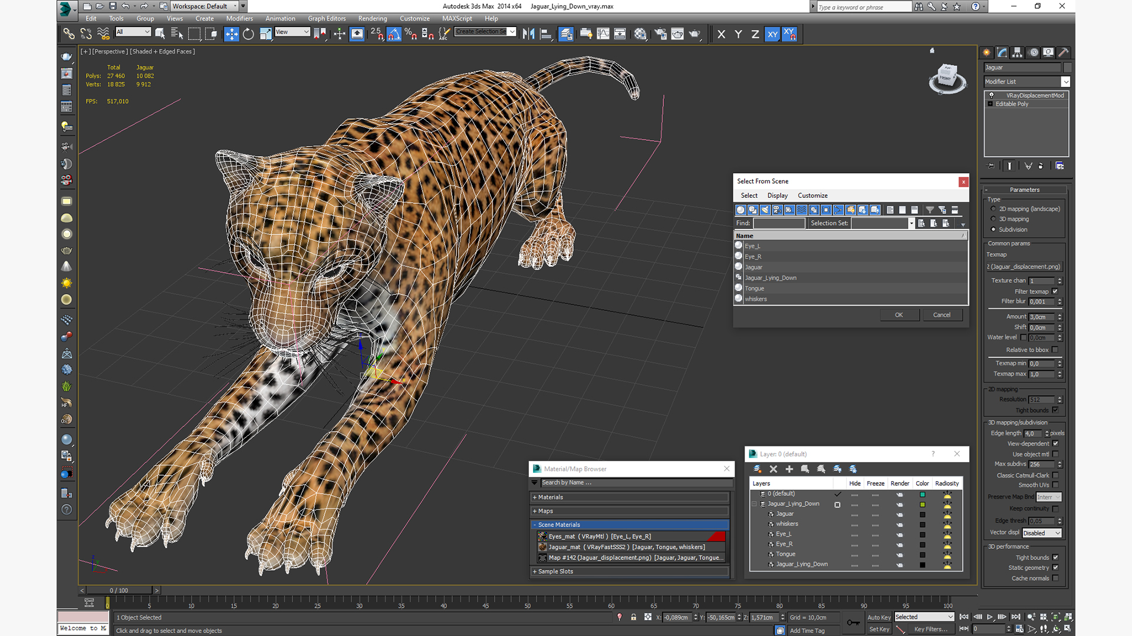Click the ViewCube in the viewport
The height and width of the screenshot is (636, 1132).
(947, 78)
